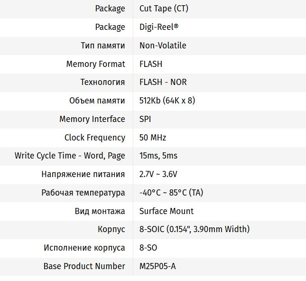The width and height of the screenshot is (306, 281).
Task: Click the '8-SOIC (0.154", 3.90mm Width)' value
Action: click(x=195, y=229)
